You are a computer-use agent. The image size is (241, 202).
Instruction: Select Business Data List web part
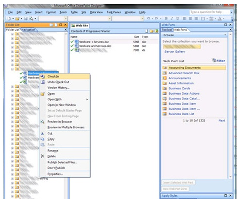pos(181,114)
